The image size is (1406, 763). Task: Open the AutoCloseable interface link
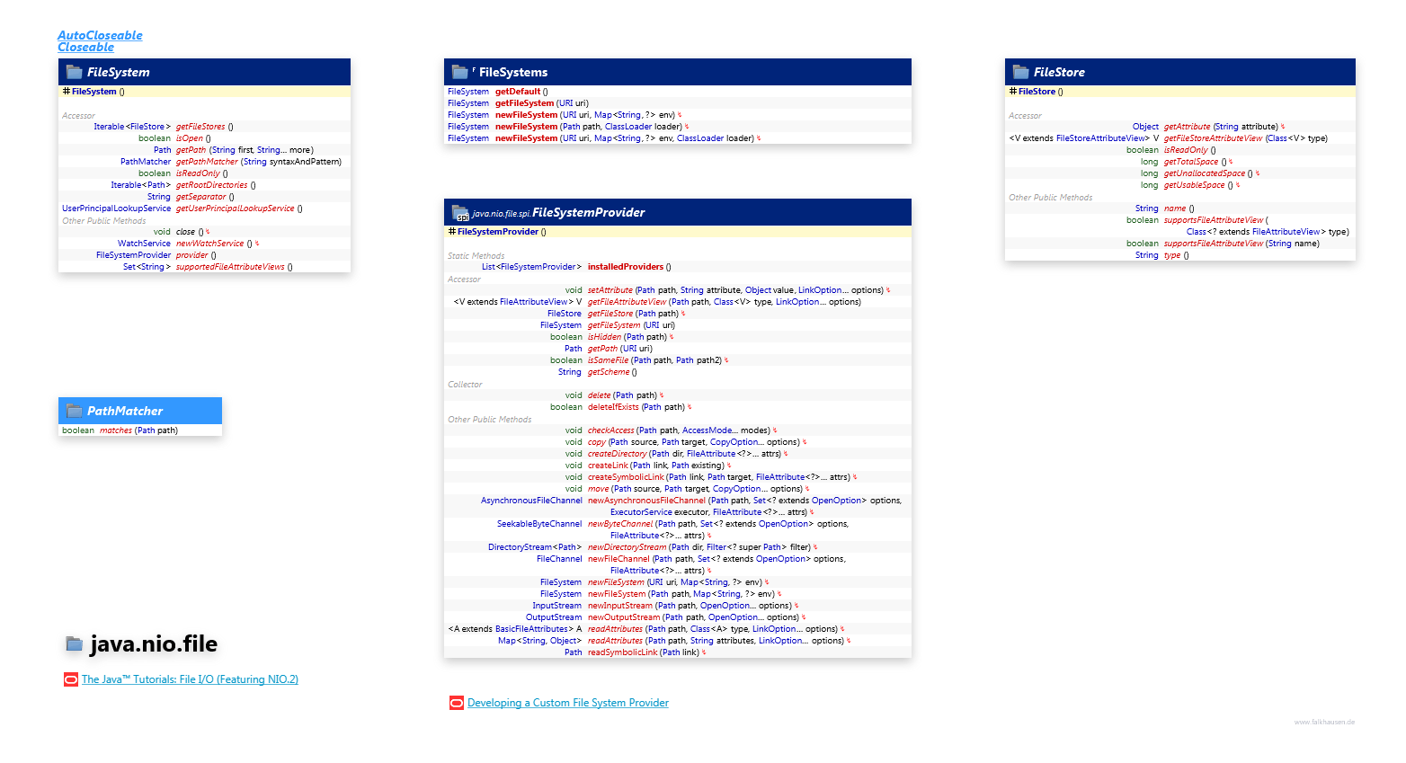[100, 35]
